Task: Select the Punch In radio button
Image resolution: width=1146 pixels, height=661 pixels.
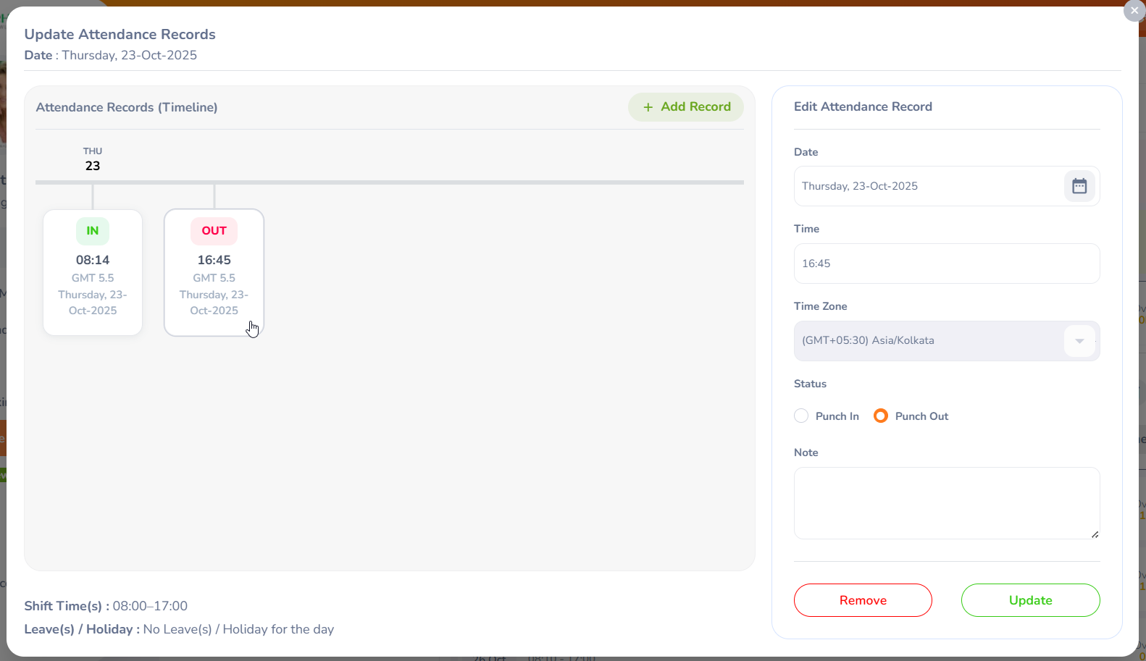Action: 801,416
